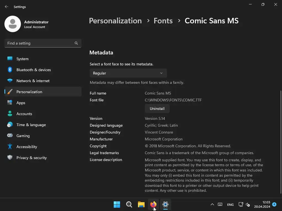
Task: Click the Cyrillic; Greek; Latin value
Action: (x=161, y=125)
